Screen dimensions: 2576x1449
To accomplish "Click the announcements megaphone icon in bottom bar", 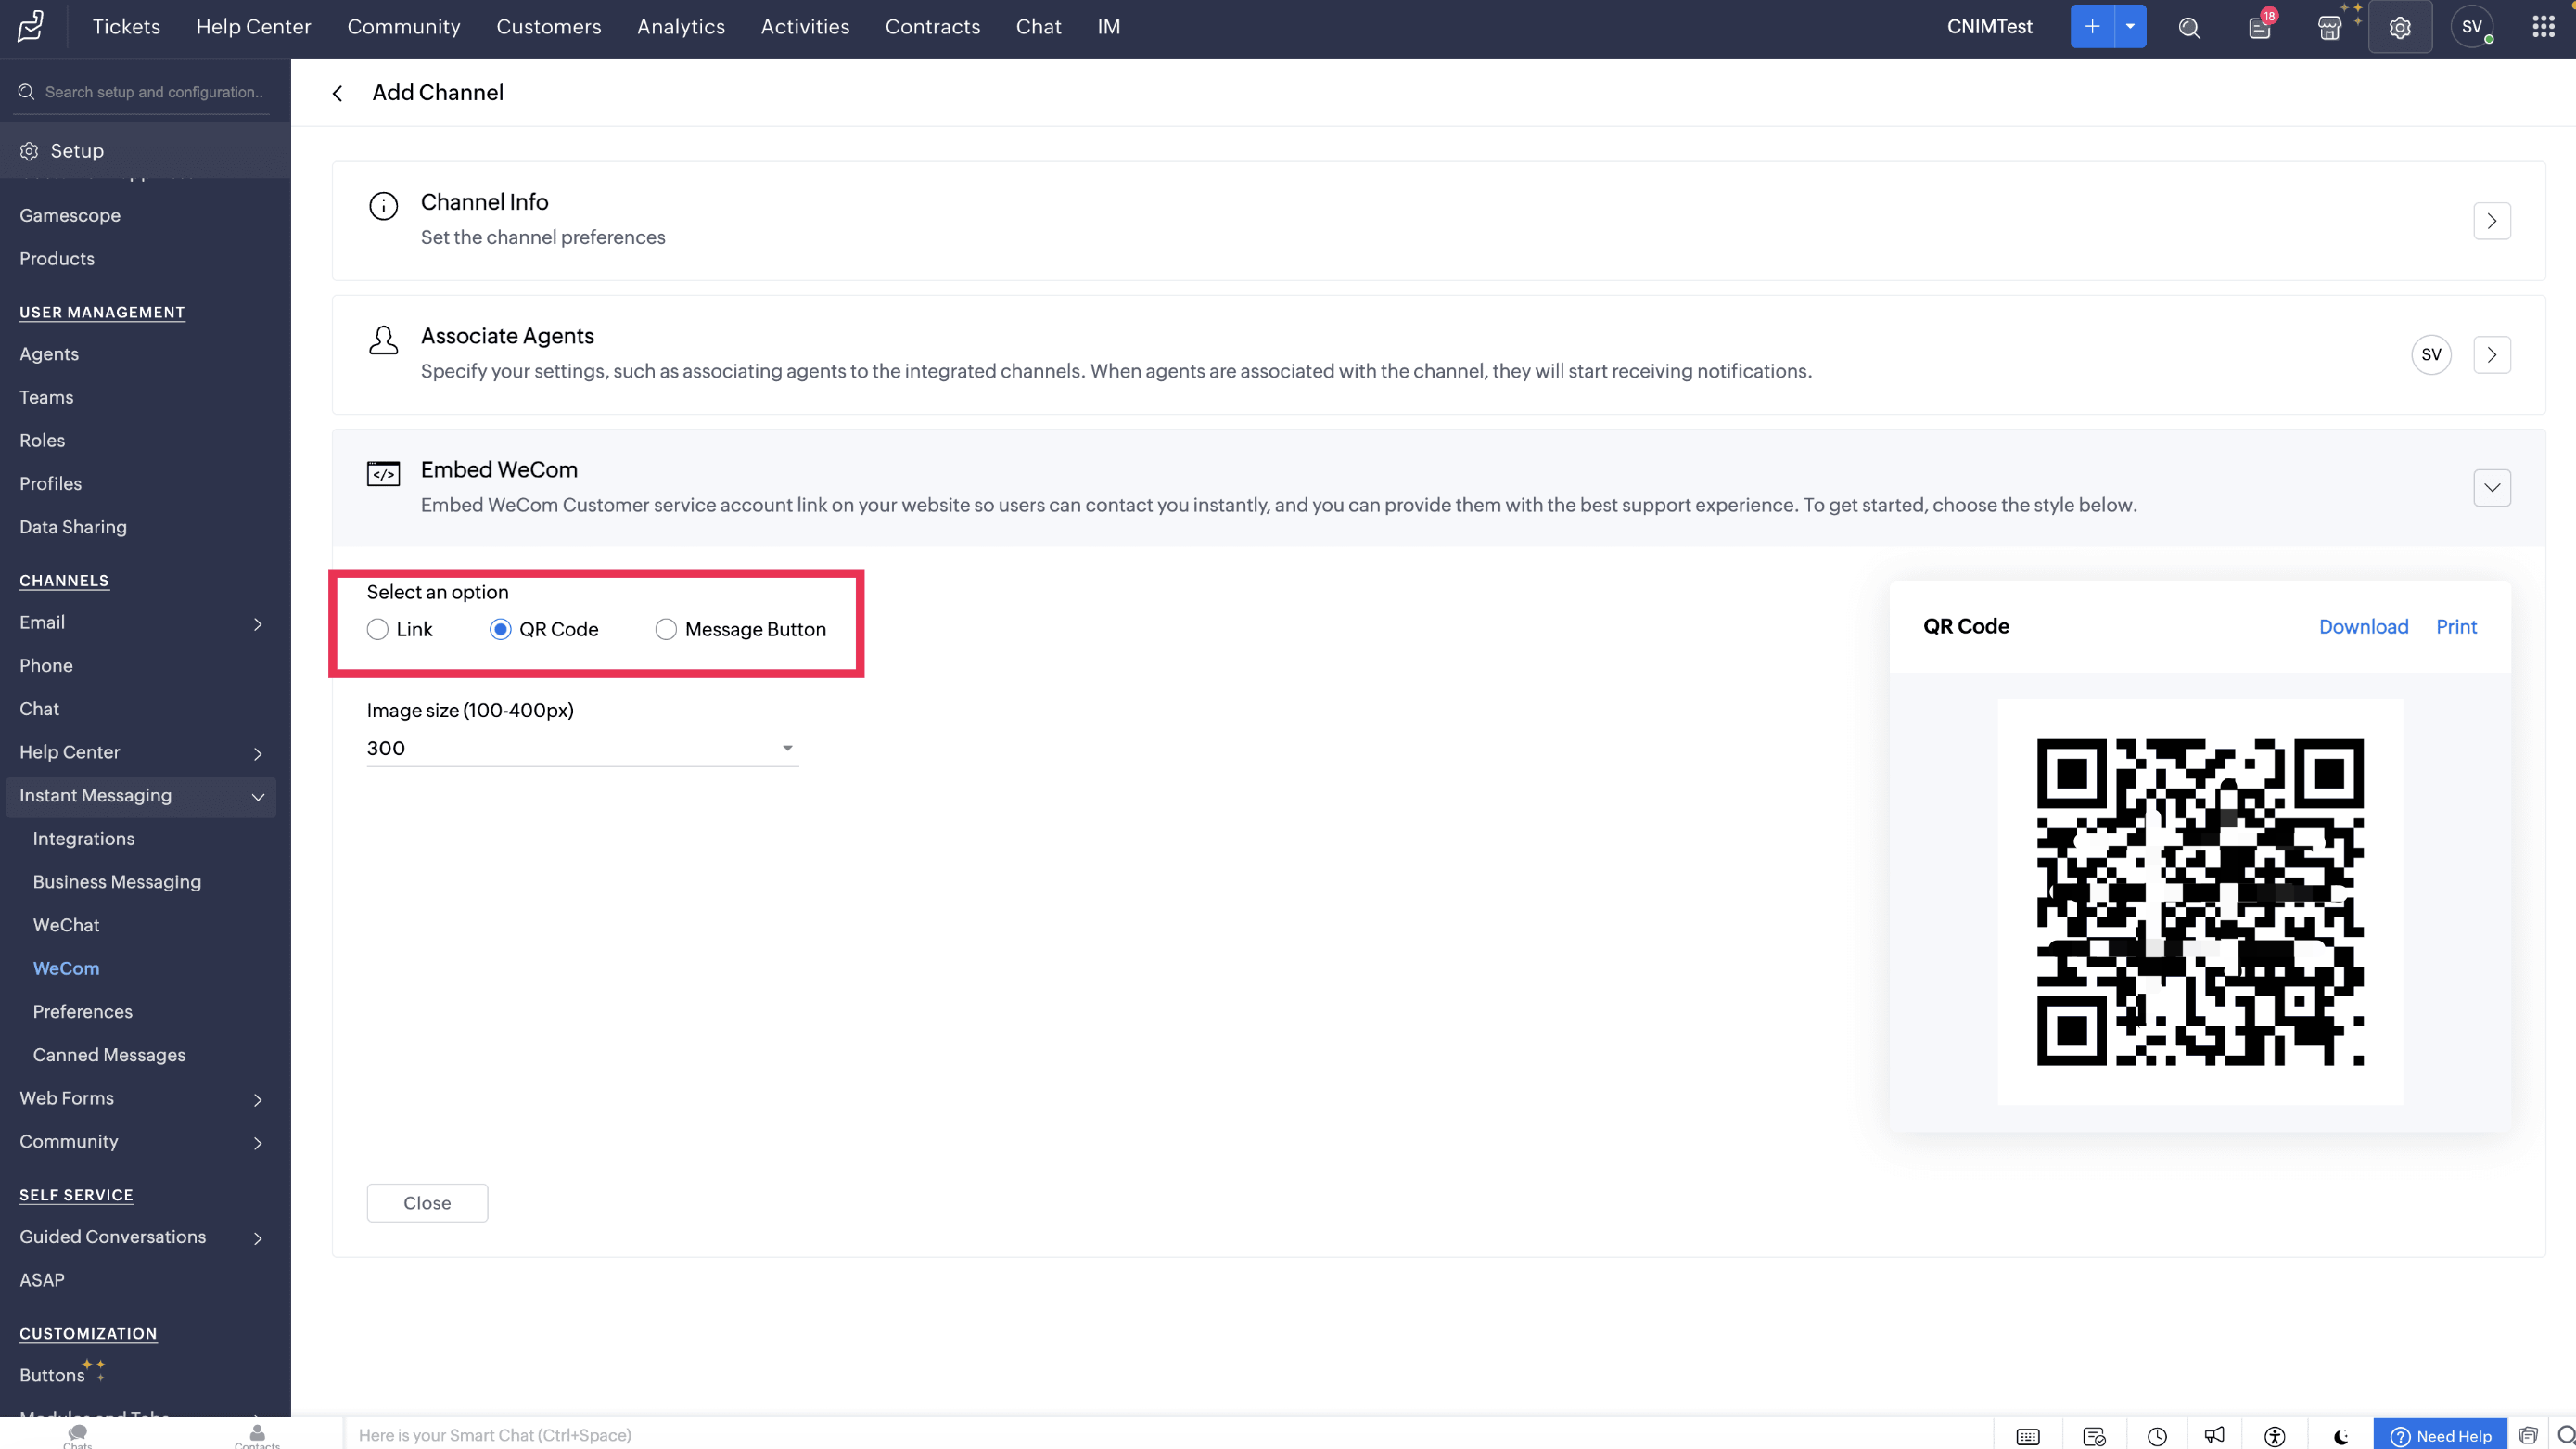I will coord(2214,1436).
